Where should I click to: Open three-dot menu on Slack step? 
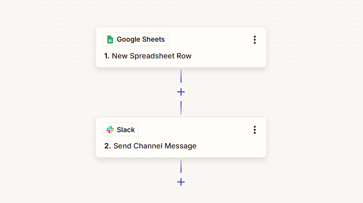click(x=255, y=130)
